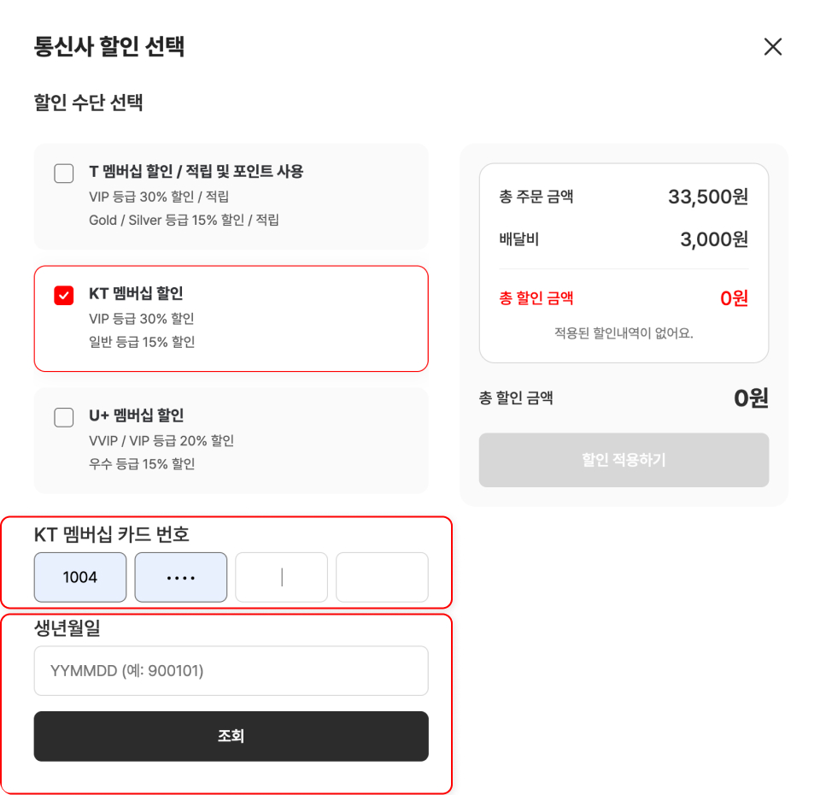This screenshot has width=820, height=795.
Task: Focus the masked second card number field
Action: click(x=181, y=577)
